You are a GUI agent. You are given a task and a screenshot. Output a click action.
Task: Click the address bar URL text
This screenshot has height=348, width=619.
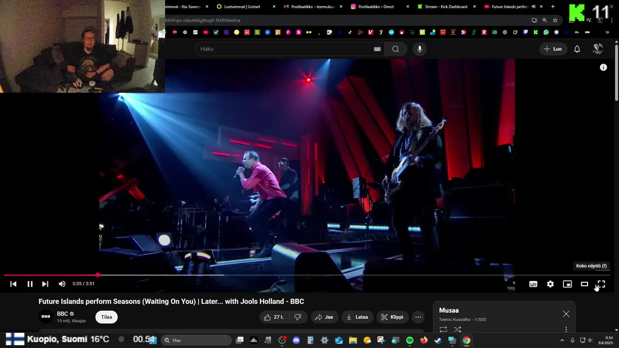[x=203, y=20]
